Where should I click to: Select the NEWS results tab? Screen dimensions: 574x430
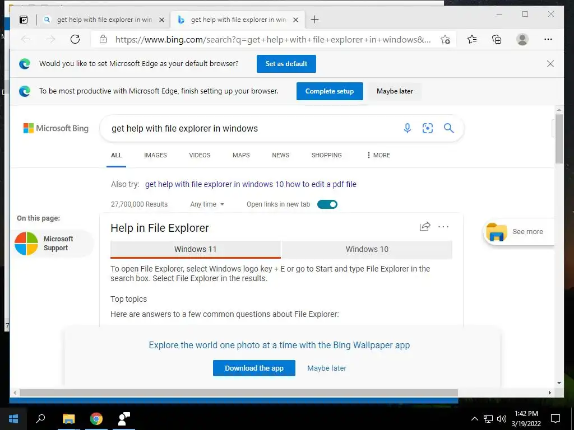click(280, 155)
